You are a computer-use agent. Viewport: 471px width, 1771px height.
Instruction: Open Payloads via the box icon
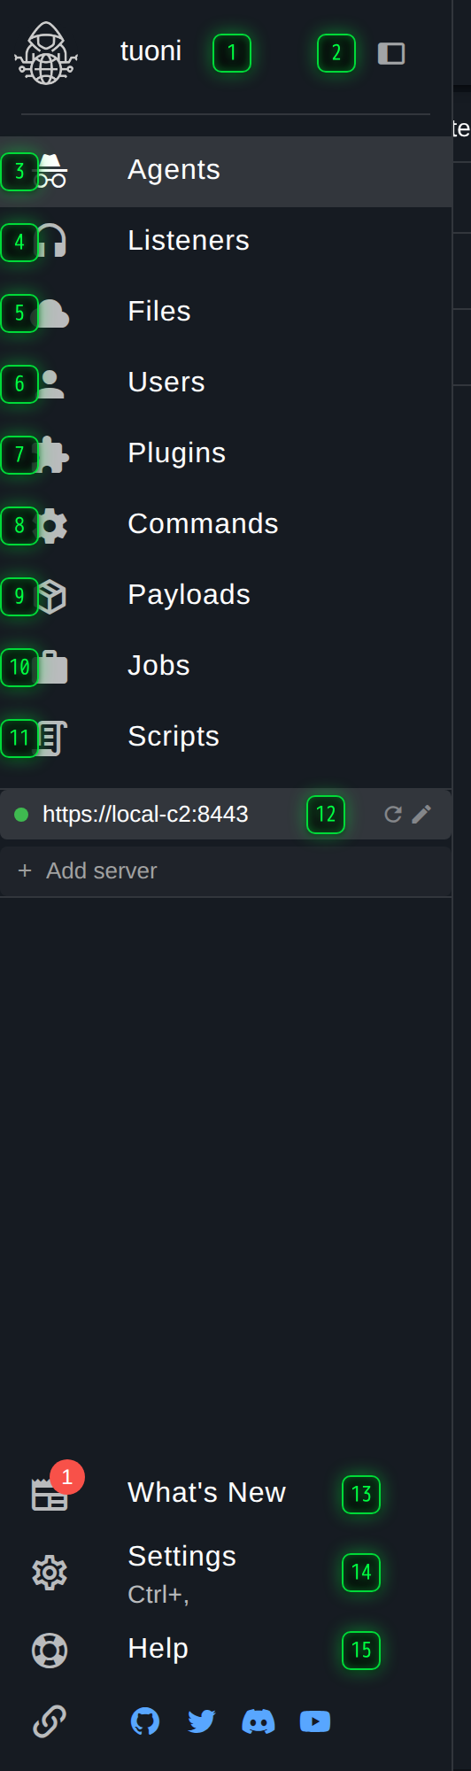pyautogui.click(x=51, y=596)
